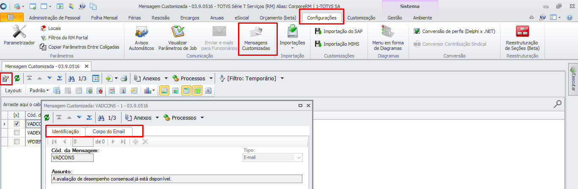Click the Cód. da Mensagem field VADCONS
Image resolution: width=578 pixels, height=189 pixels.
[x=72, y=158]
